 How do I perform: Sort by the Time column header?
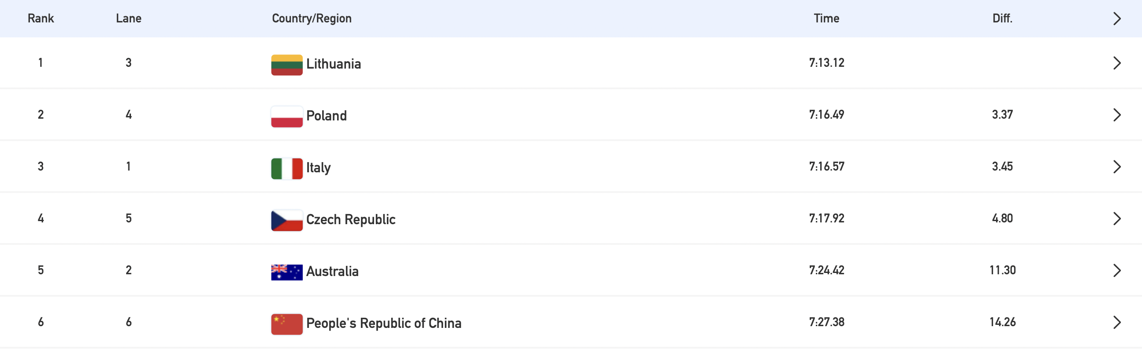click(x=826, y=18)
